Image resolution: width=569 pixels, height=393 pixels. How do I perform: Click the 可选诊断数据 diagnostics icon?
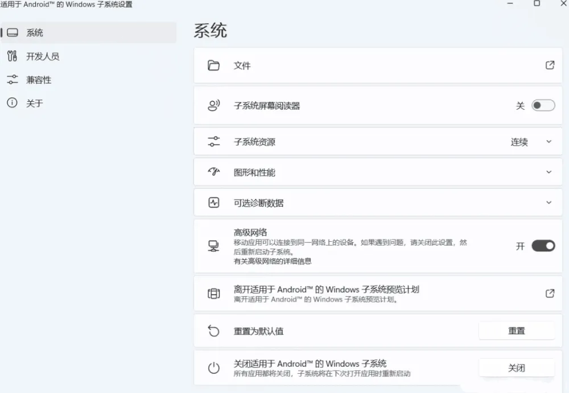[213, 202]
